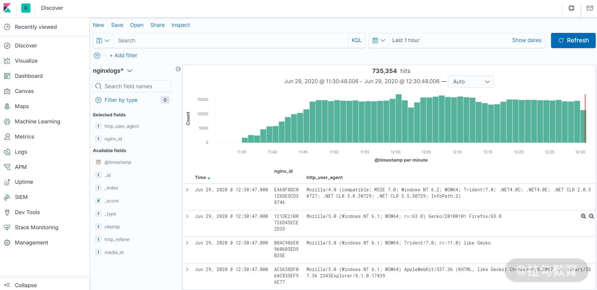
Task: Sort by the Time column
Action: coord(202,177)
